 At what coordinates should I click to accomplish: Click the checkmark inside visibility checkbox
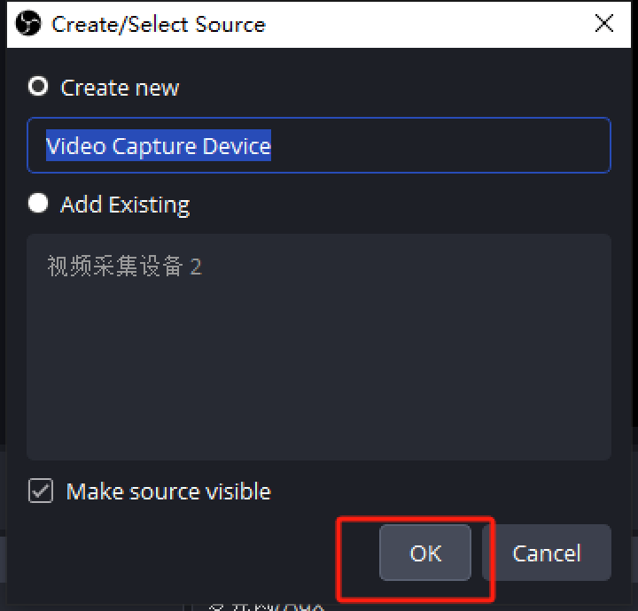41,491
